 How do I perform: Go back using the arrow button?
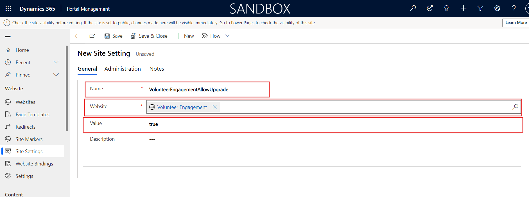point(78,36)
